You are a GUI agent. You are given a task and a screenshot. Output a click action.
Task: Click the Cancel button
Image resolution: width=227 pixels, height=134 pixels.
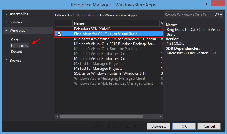[209, 126]
